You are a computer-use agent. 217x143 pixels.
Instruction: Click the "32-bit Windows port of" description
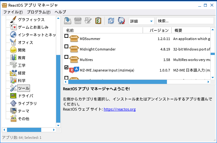(x=192, y=49)
